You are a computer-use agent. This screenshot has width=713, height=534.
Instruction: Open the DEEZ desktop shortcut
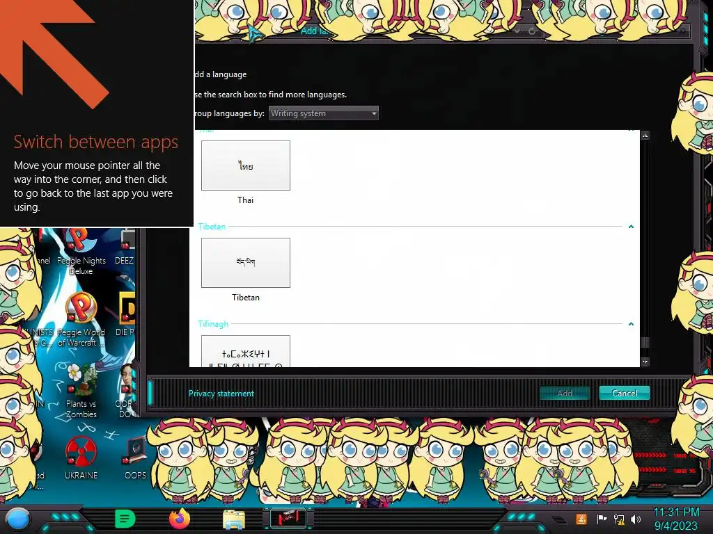point(125,248)
